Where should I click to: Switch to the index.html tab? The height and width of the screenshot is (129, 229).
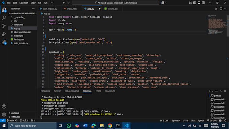(72, 9)
